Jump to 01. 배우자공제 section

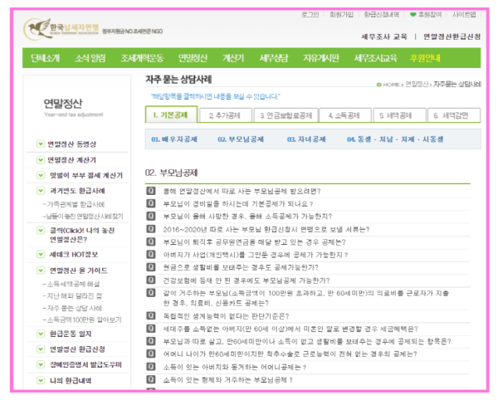[x=174, y=139]
